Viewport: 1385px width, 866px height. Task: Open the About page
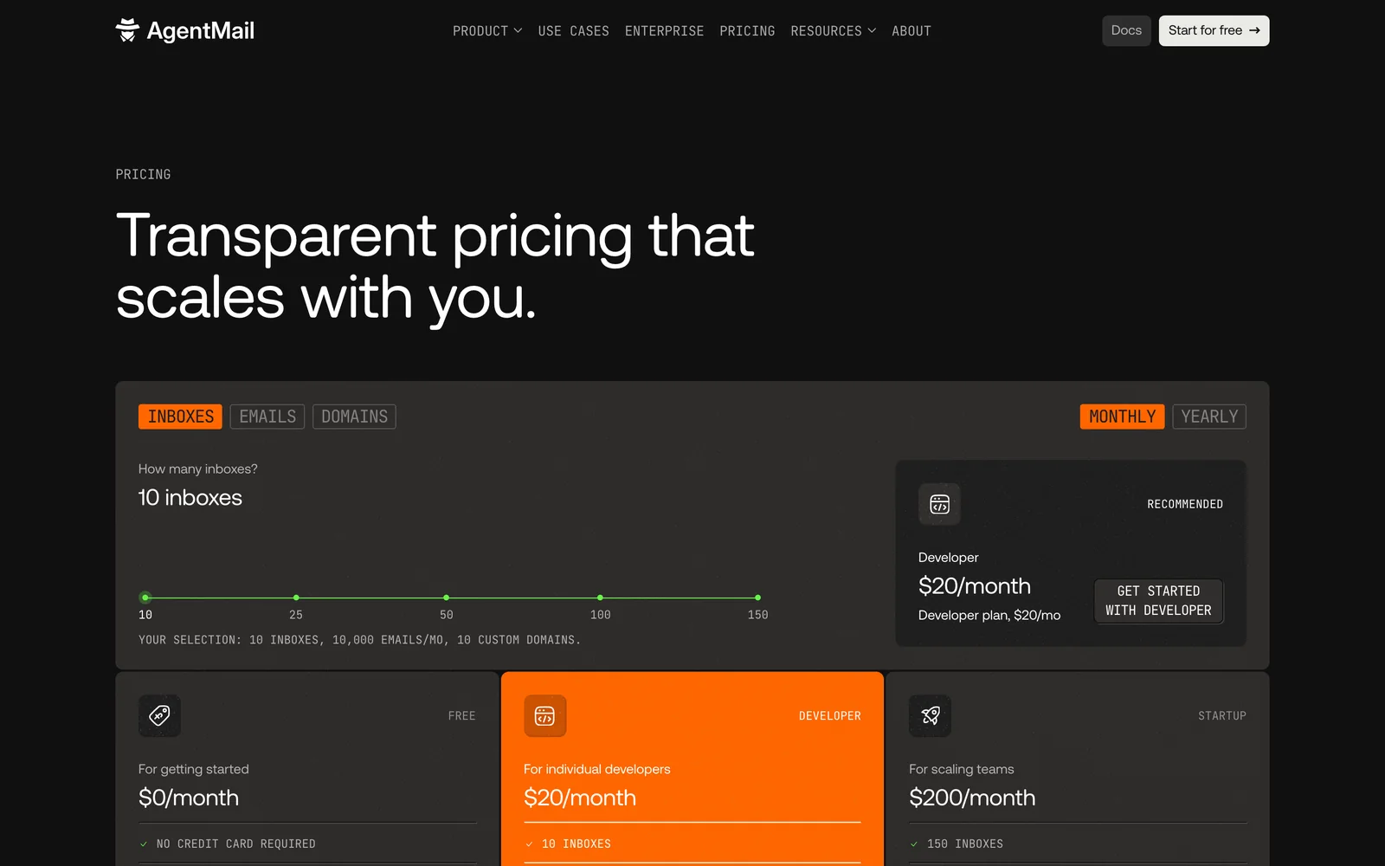[912, 30]
